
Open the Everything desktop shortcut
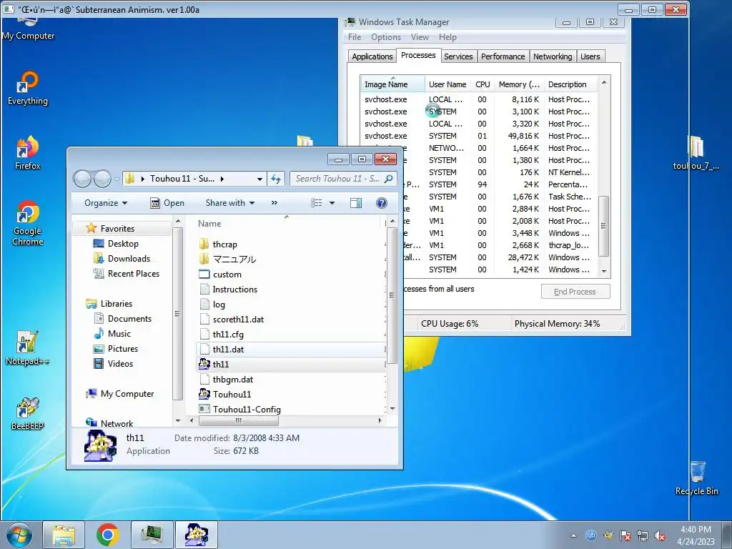click(x=28, y=88)
